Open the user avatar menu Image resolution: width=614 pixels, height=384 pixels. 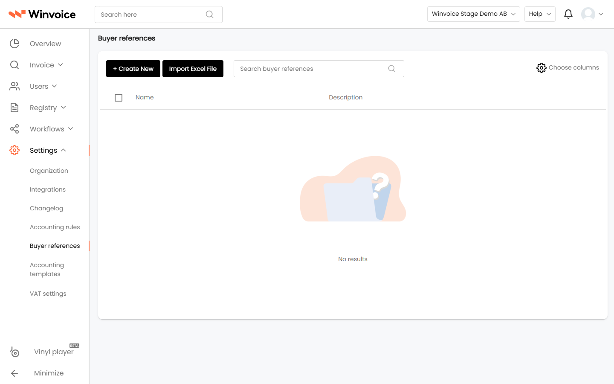tap(592, 14)
